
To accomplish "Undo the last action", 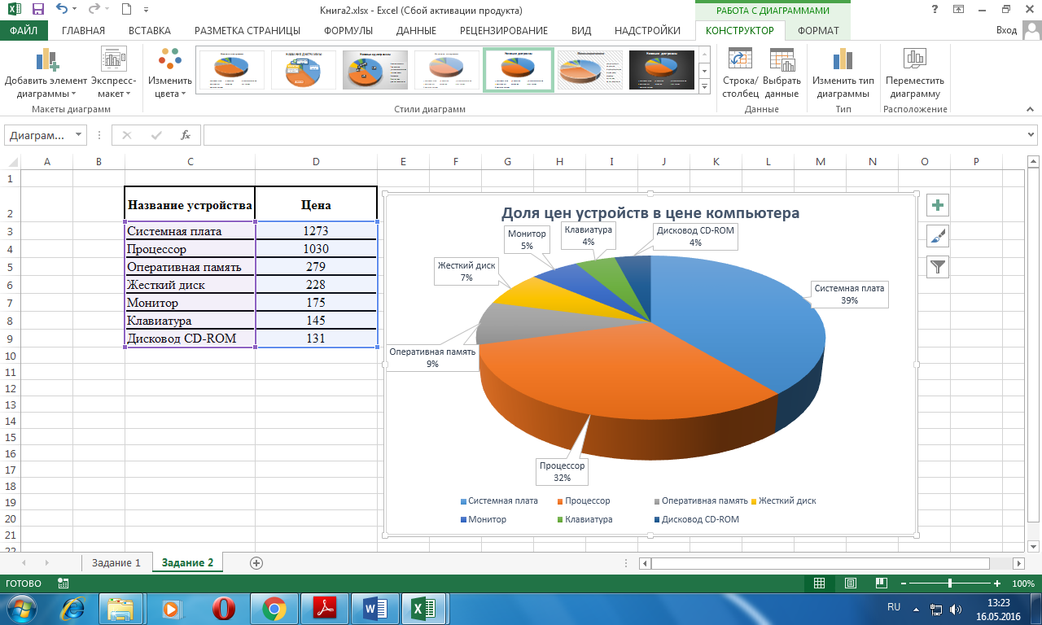I will click(x=63, y=10).
